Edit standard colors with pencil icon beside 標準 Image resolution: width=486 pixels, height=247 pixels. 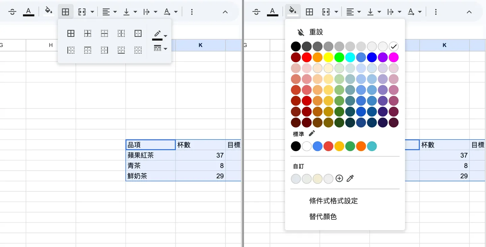[x=312, y=133]
